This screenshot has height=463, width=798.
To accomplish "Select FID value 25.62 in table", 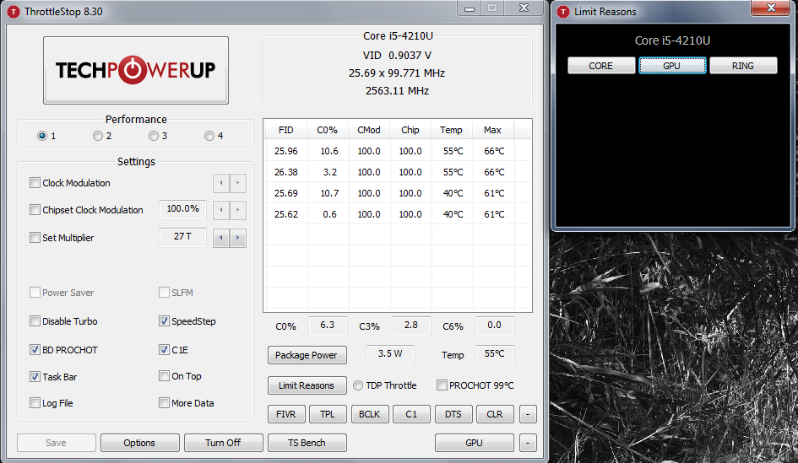I will (286, 214).
